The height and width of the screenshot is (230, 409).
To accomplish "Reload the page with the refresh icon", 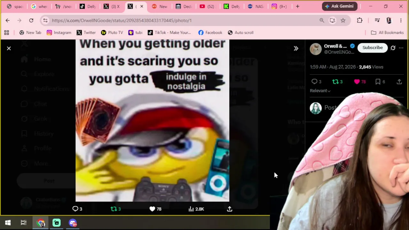I will [x=31, y=20].
